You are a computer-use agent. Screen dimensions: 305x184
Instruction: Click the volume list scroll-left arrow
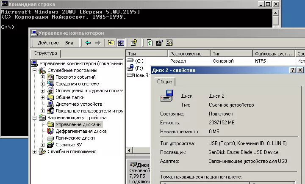click(x=129, y=150)
